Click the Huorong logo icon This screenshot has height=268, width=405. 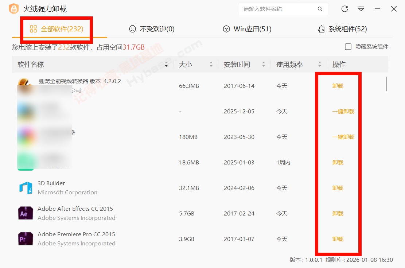[13, 9]
